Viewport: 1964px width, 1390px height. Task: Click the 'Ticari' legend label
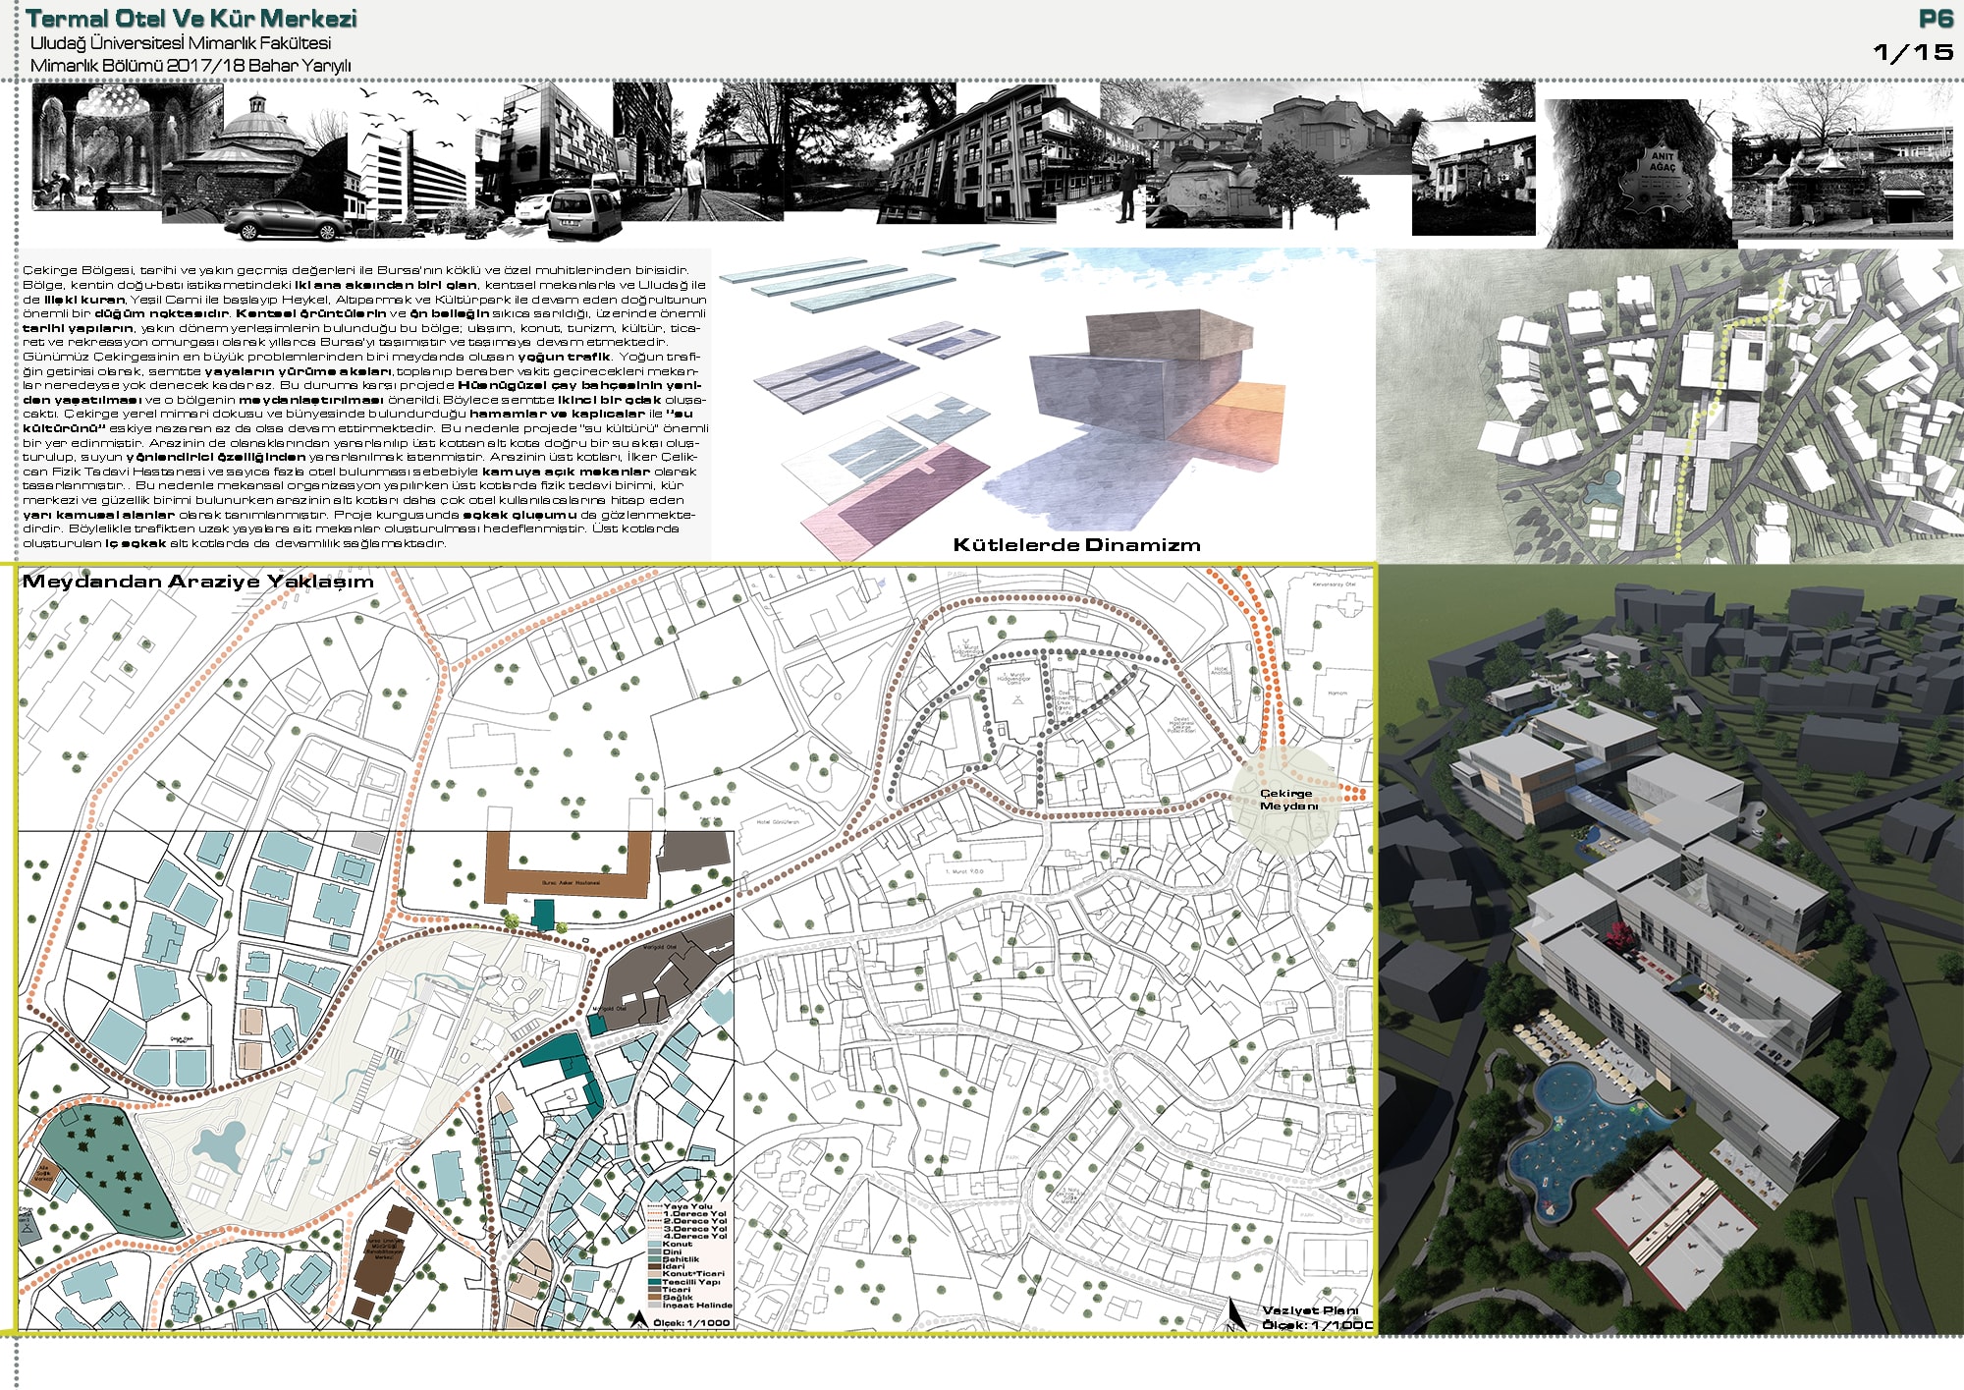tap(677, 1290)
